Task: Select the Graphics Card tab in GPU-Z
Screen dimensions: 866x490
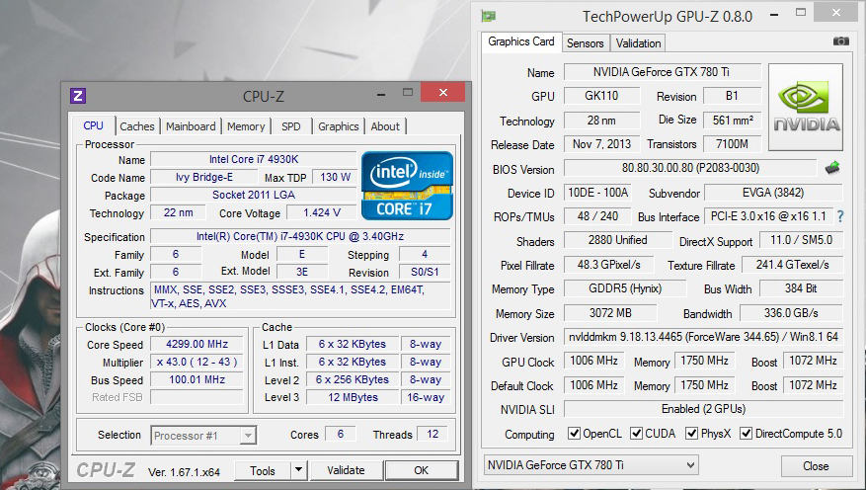Action: pos(520,41)
